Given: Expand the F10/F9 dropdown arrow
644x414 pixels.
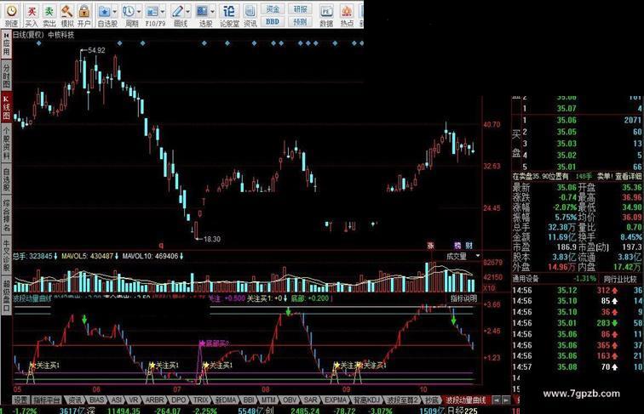Looking at the screenshot, I should (163, 12).
